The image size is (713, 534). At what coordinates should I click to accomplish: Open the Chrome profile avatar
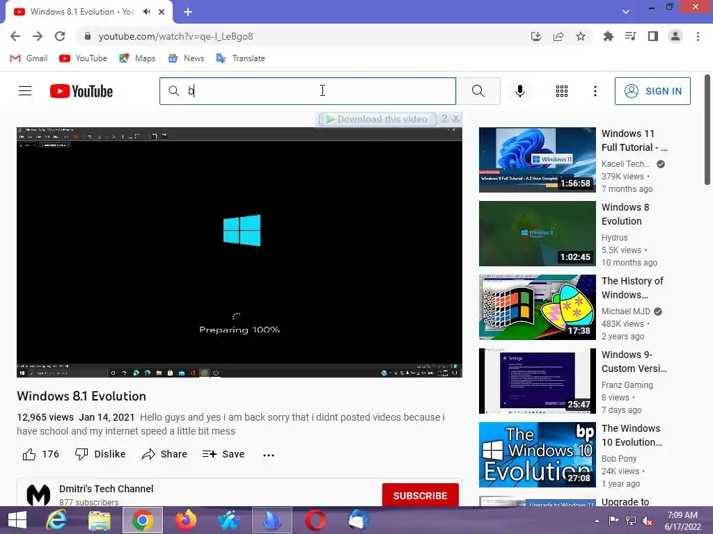coord(675,36)
